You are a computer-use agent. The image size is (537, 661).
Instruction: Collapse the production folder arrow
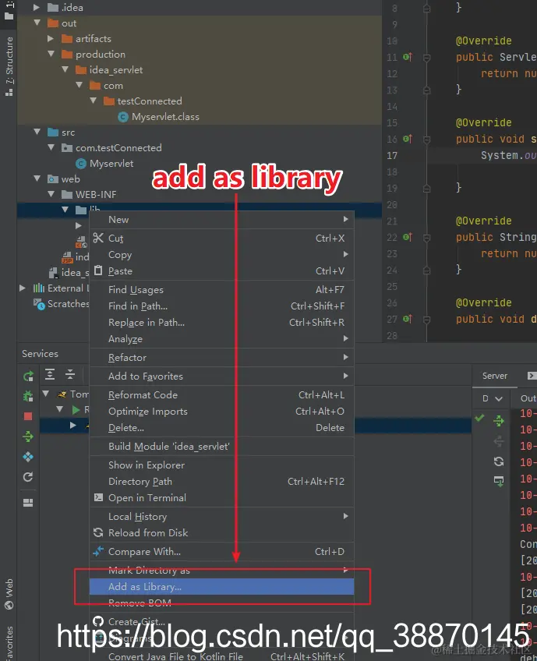coord(51,54)
